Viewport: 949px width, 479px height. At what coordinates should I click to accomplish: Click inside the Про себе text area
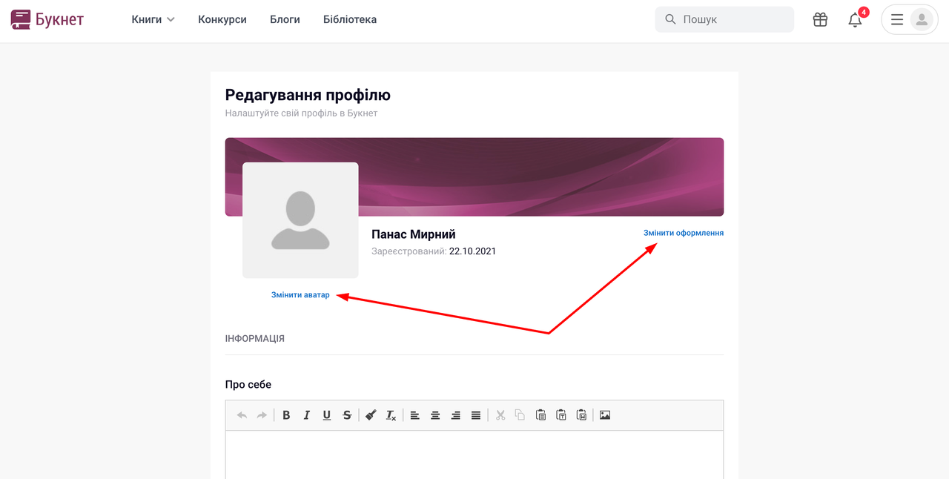pyautogui.click(x=474, y=455)
